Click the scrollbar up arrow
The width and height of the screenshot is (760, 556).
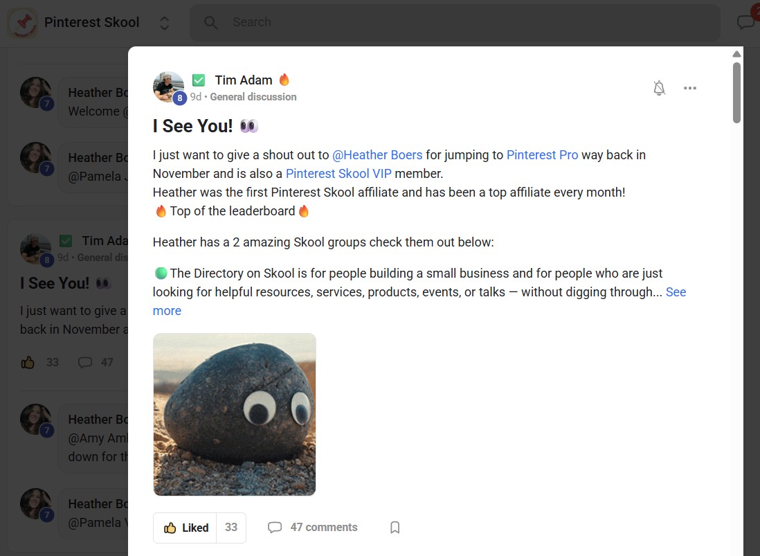point(736,54)
